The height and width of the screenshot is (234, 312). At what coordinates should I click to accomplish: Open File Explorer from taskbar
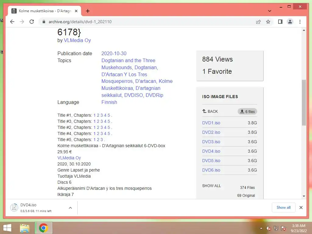(25, 228)
